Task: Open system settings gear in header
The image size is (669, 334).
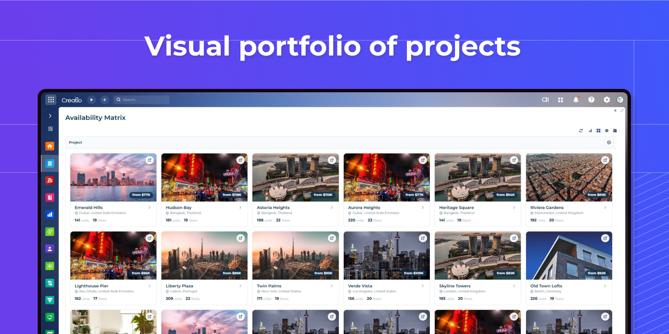Action: (607, 100)
